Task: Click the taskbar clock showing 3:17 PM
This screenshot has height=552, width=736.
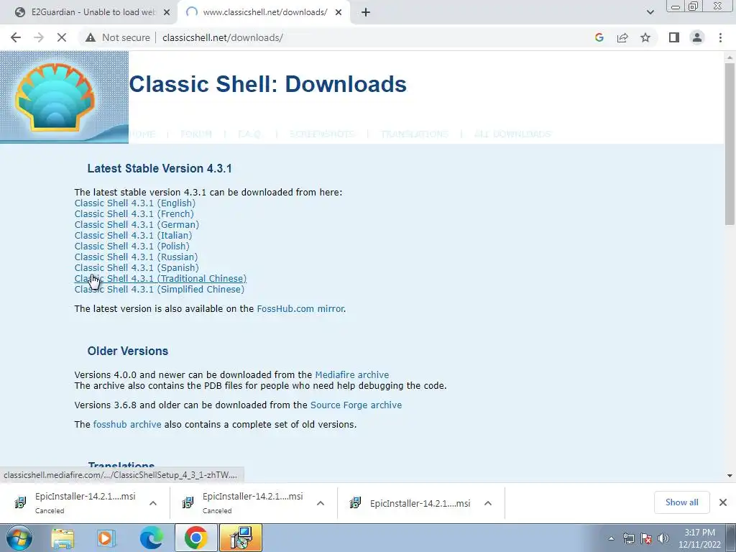Action: pyautogui.click(x=699, y=538)
